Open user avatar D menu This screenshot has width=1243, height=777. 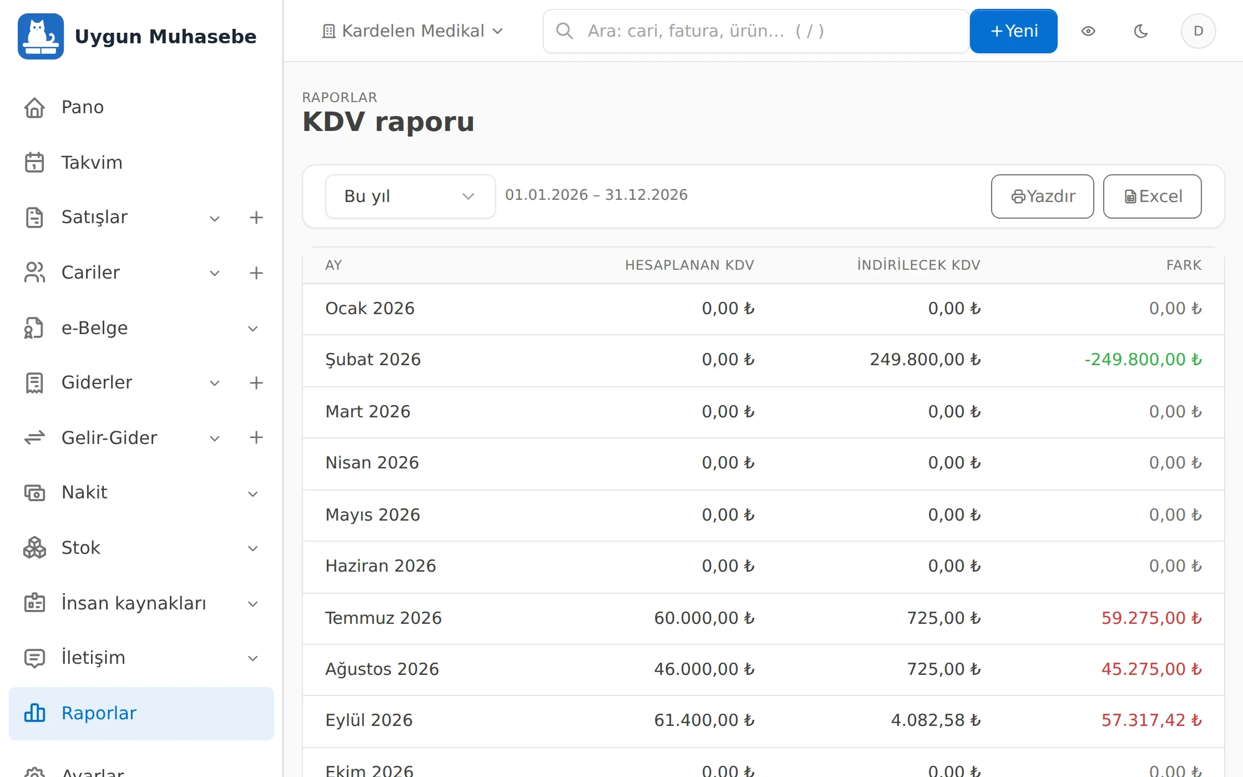coord(1198,31)
